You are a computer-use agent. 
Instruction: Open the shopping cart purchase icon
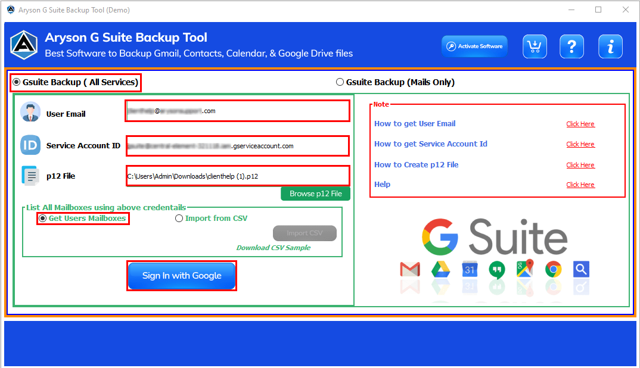(535, 46)
